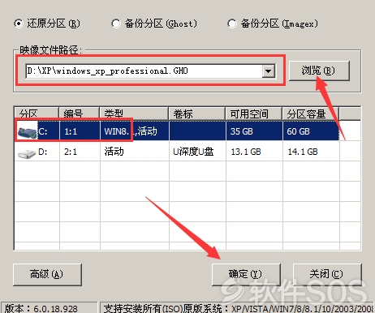Click the 35 GB free space cell
Image resolution: width=375 pixels, height=313 pixels.
254,131
